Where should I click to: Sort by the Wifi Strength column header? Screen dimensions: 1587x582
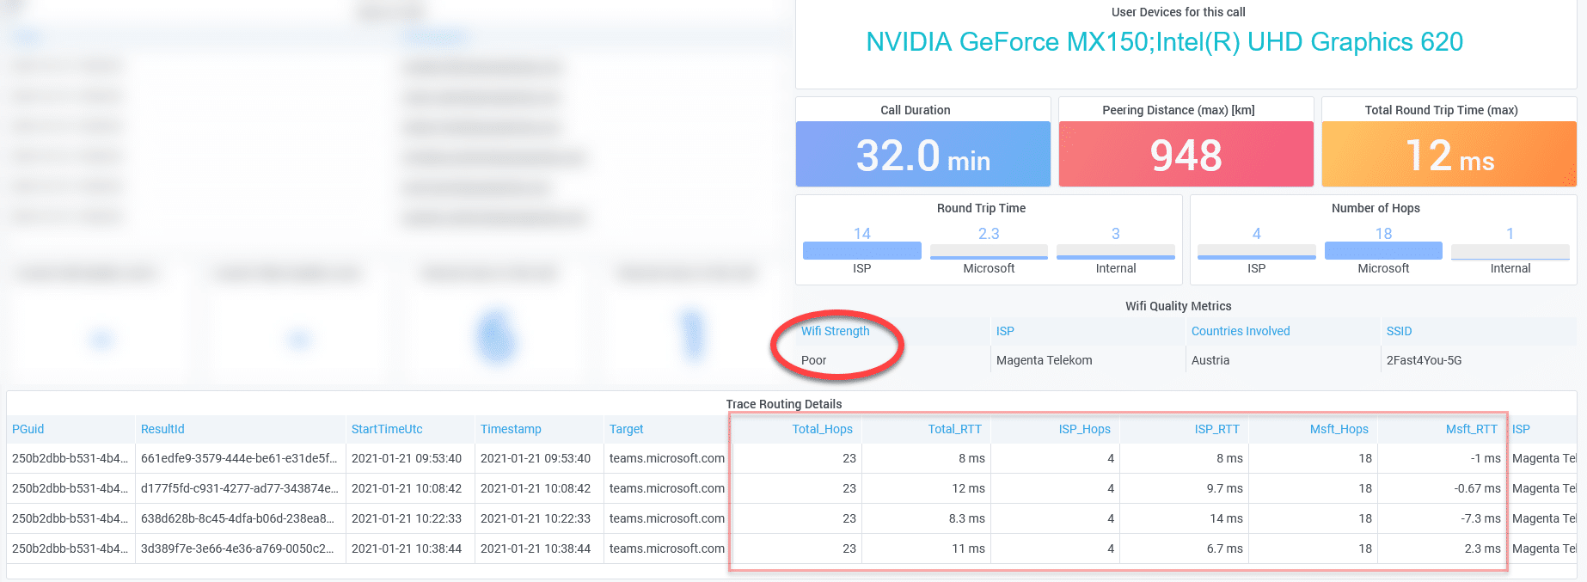click(x=835, y=331)
